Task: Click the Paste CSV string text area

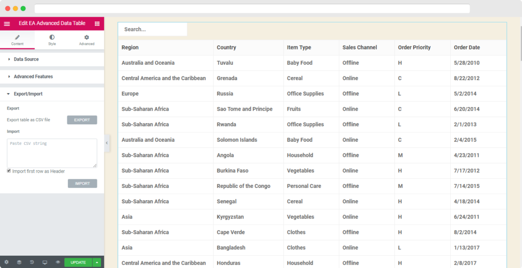Action: pos(52,153)
